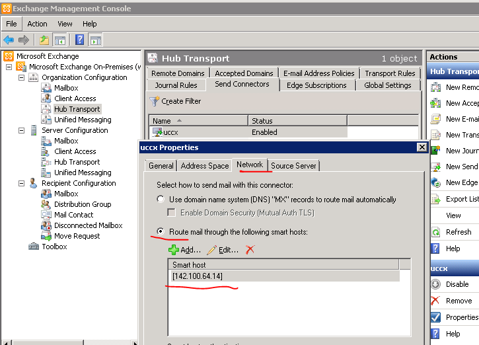Viewport: 479px width, 345px height.
Task: Collapse Recipient Configuration tree node
Action: click(21, 183)
